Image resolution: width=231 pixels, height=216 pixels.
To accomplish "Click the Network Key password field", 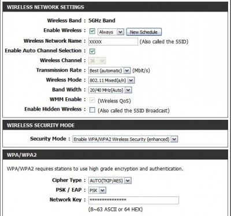I will point(133,200).
